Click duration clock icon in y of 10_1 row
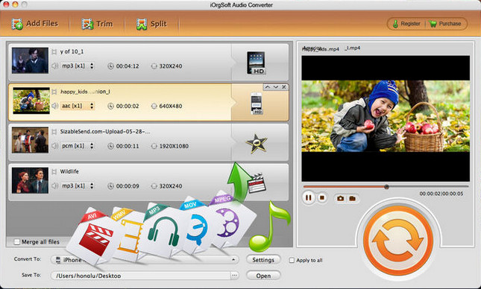Viewport: 481px width, 289px height. (x=110, y=66)
